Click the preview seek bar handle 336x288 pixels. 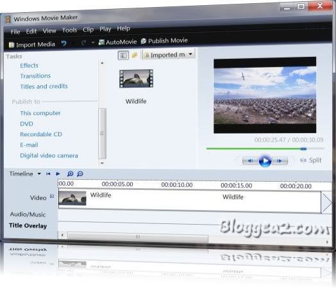click(303, 149)
